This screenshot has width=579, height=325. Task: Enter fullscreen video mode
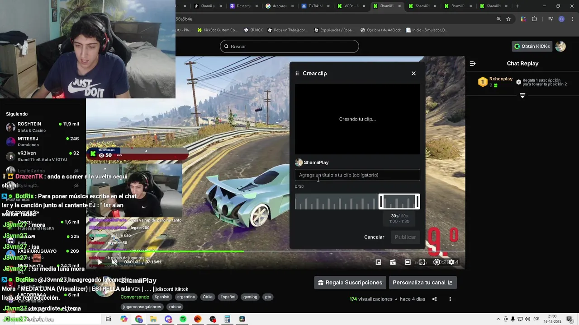click(422, 262)
